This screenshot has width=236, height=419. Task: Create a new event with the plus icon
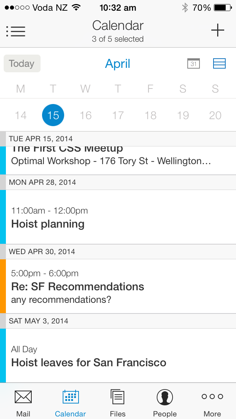point(218,30)
